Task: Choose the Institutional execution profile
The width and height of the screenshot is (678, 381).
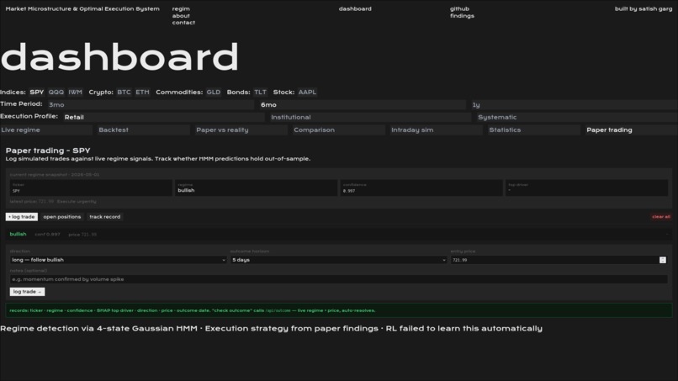Action: tap(370, 117)
